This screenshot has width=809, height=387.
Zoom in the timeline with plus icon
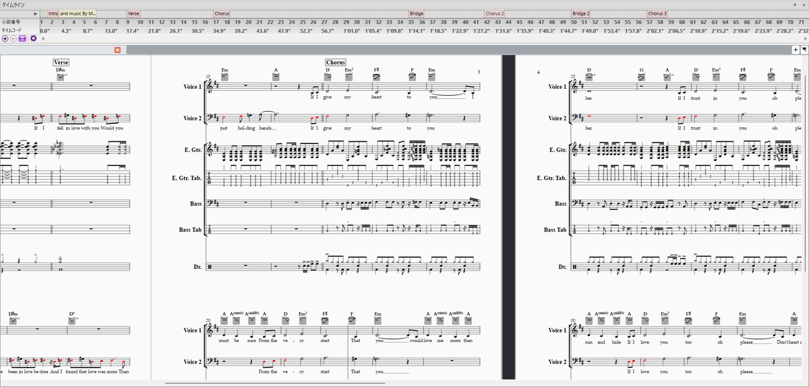click(x=5, y=39)
